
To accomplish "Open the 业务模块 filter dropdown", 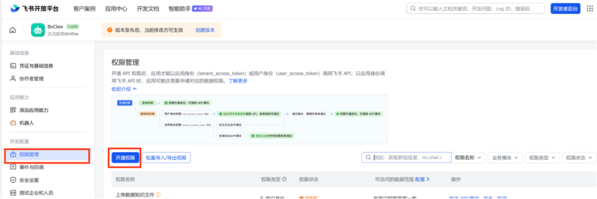I will point(505,157).
